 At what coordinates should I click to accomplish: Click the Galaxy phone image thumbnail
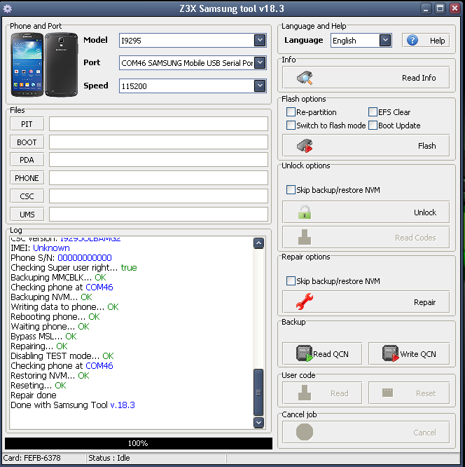pos(43,65)
